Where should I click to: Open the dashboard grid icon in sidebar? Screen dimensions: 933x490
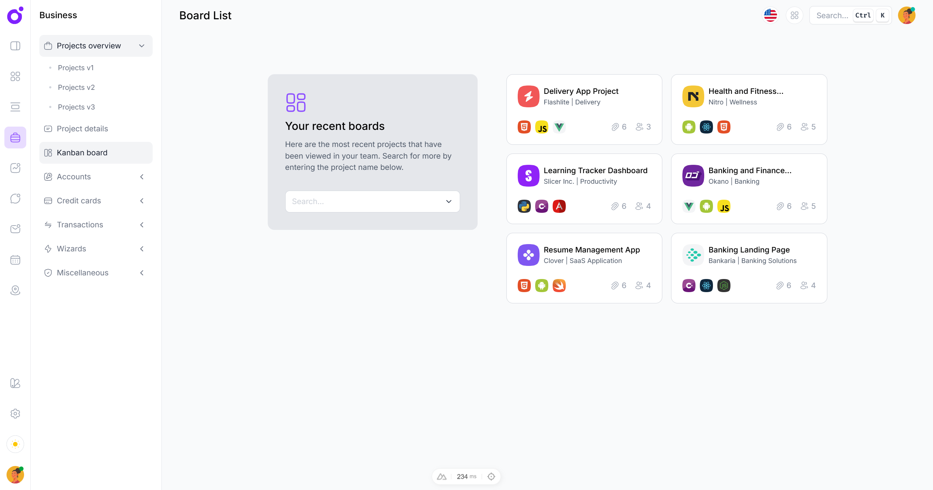click(15, 76)
